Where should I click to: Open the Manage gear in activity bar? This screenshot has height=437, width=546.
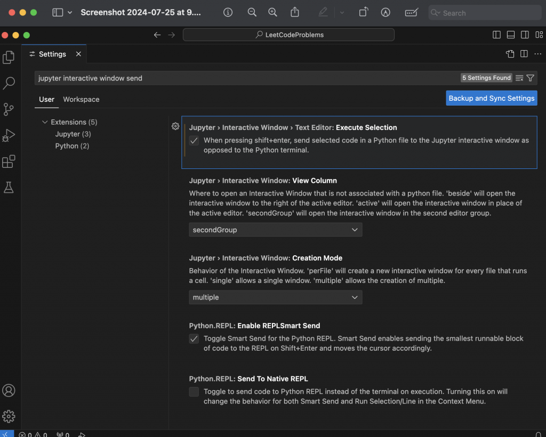pyautogui.click(x=9, y=416)
